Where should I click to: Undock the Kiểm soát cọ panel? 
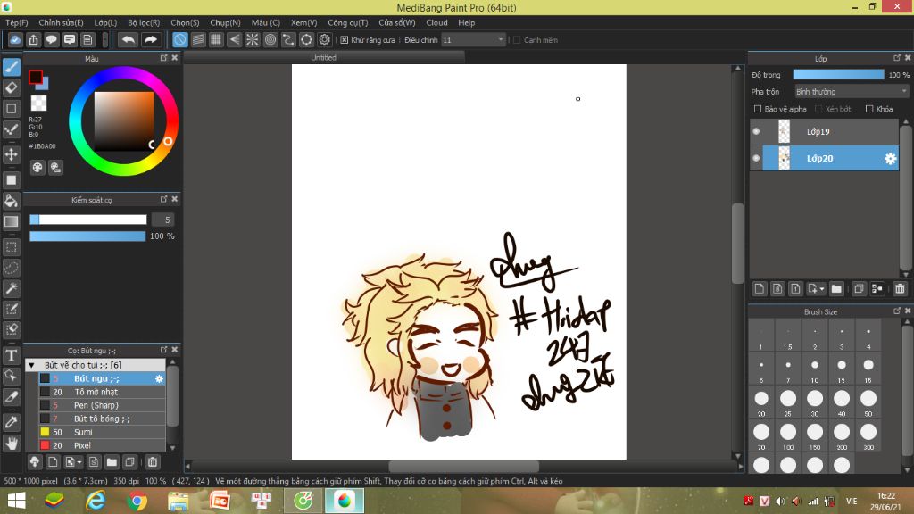tap(164, 199)
